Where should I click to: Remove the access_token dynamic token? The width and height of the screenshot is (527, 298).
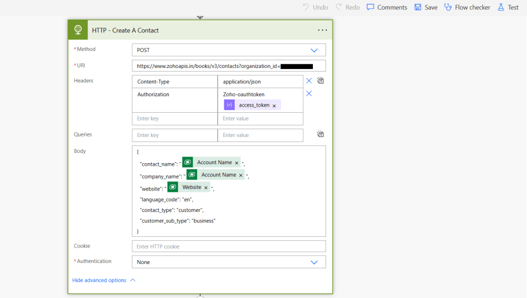tap(274, 106)
